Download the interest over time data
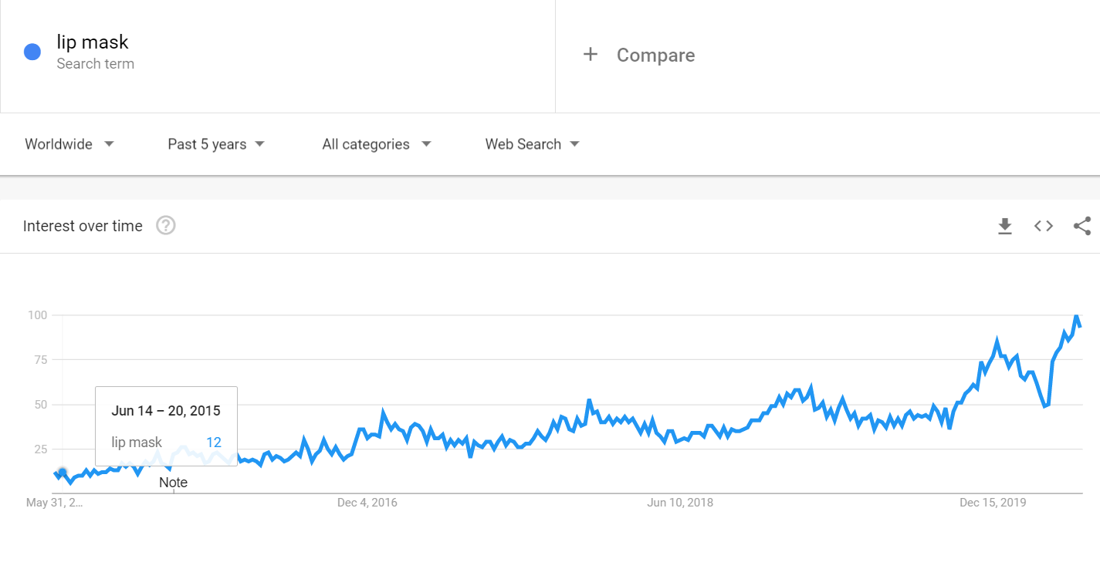The width and height of the screenshot is (1100, 562). tap(1004, 226)
